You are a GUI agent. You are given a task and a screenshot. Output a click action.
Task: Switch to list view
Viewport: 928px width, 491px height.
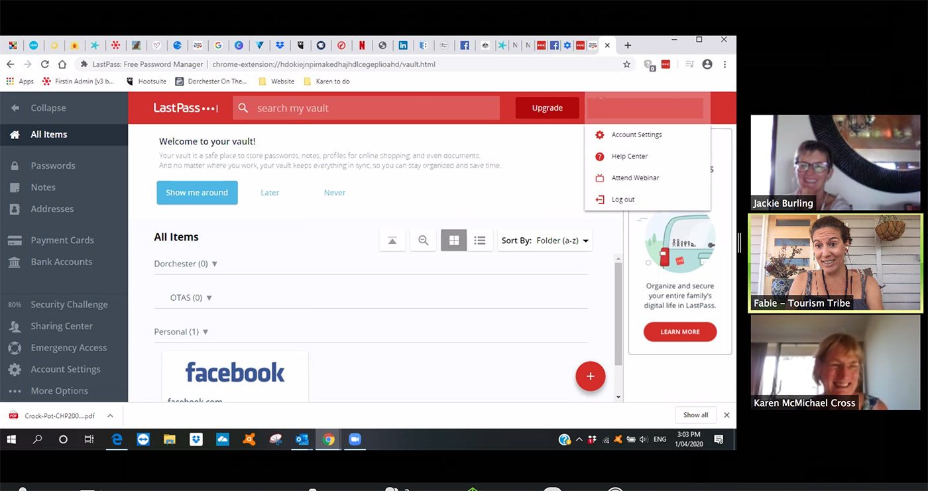(x=480, y=241)
